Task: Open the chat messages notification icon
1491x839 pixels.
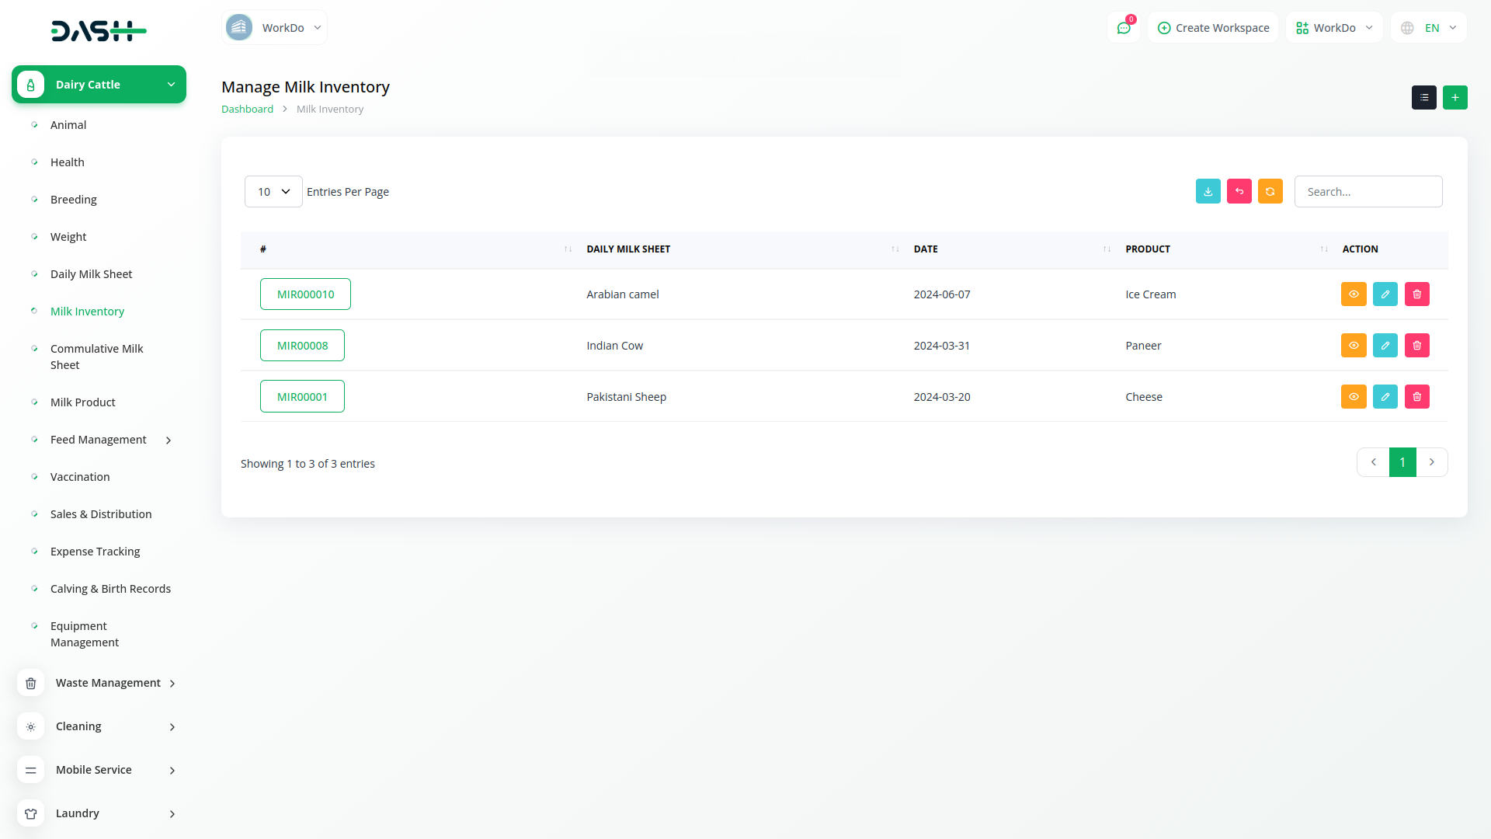Action: (x=1123, y=28)
